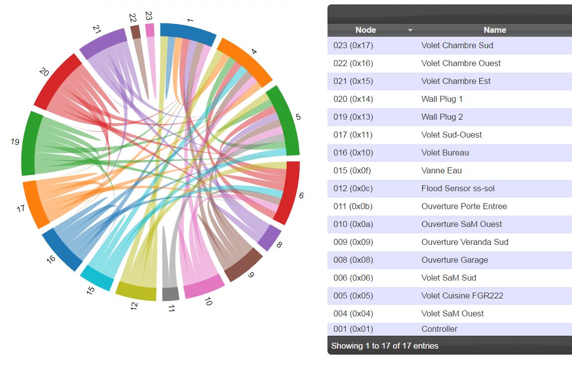
Task: Sort table by the Node column header
Action: point(366,30)
